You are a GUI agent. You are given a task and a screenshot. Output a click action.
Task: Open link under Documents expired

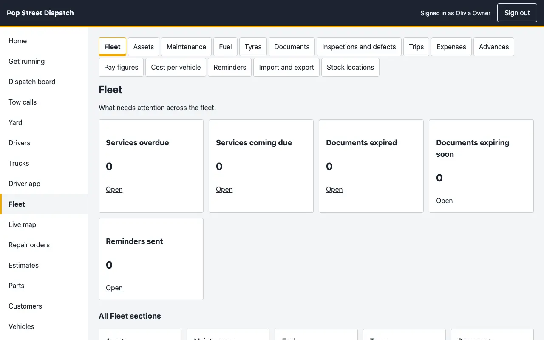[334, 189]
